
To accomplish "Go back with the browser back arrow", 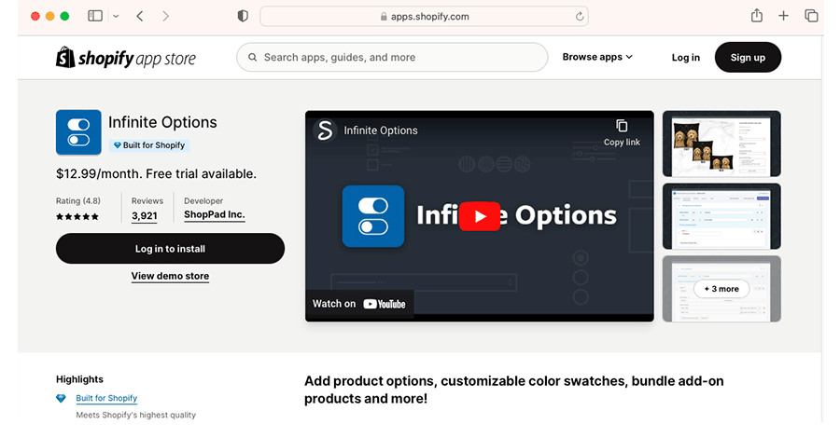I will point(140,16).
